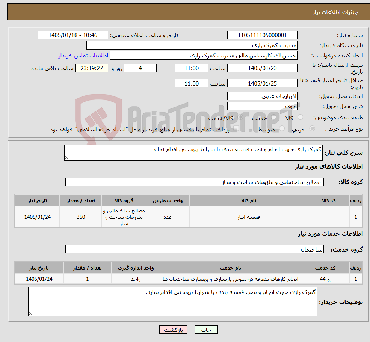Click the گروه خدمت field ساختمان
The image size is (370, 342).
coord(195,249)
